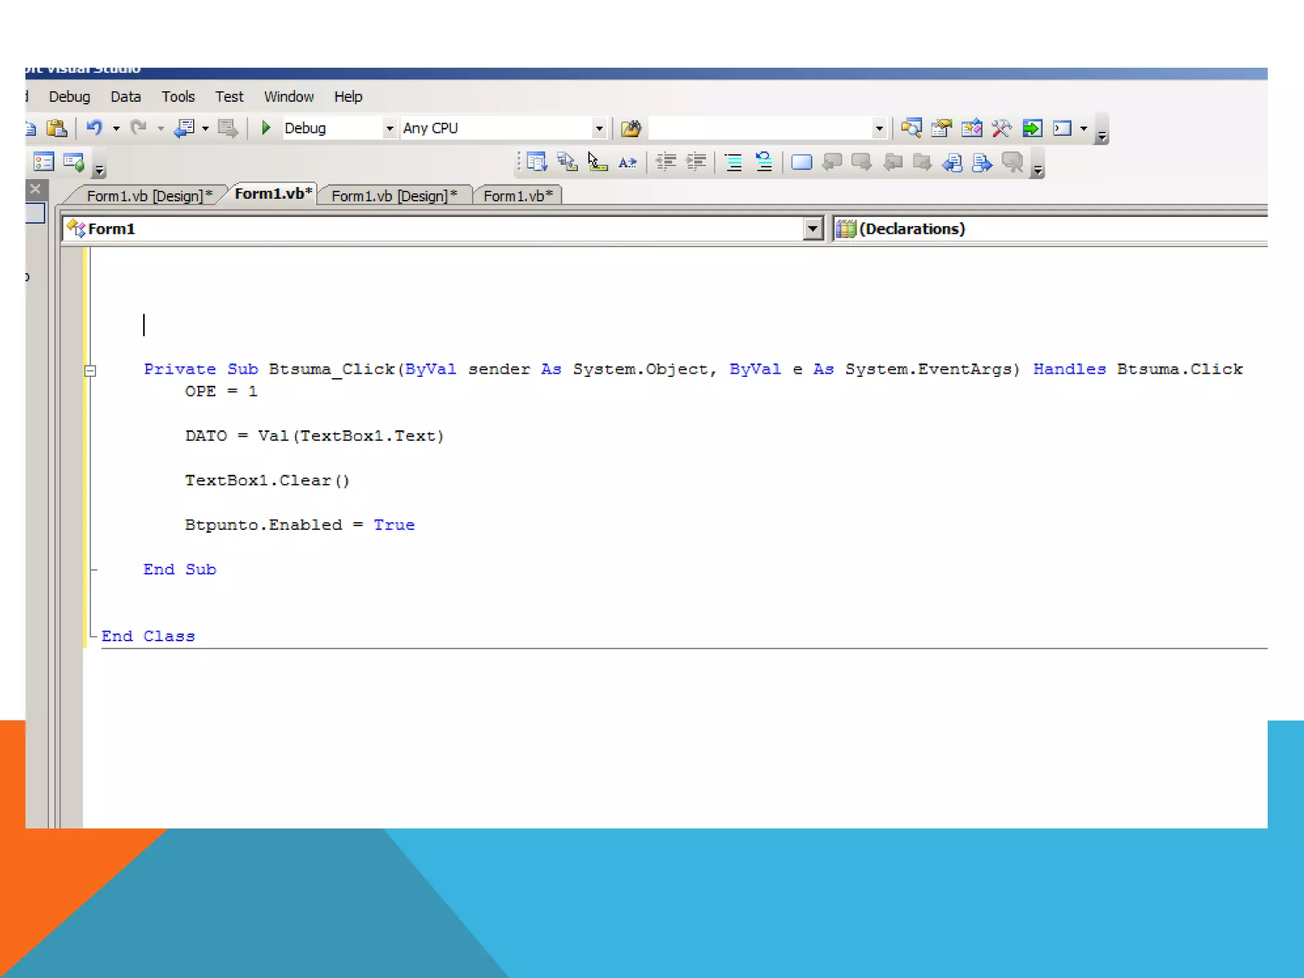This screenshot has width=1304, height=978.
Task: Click the Display Object Member List icon
Action: 537,162
